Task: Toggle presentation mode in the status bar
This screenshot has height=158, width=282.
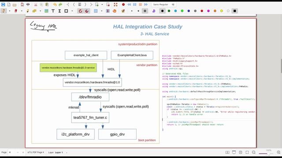Action: click(234, 152)
